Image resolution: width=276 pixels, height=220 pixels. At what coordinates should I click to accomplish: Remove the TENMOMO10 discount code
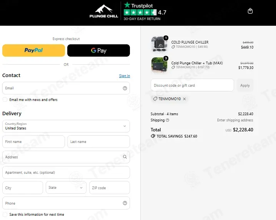click(x=184, y=99)
